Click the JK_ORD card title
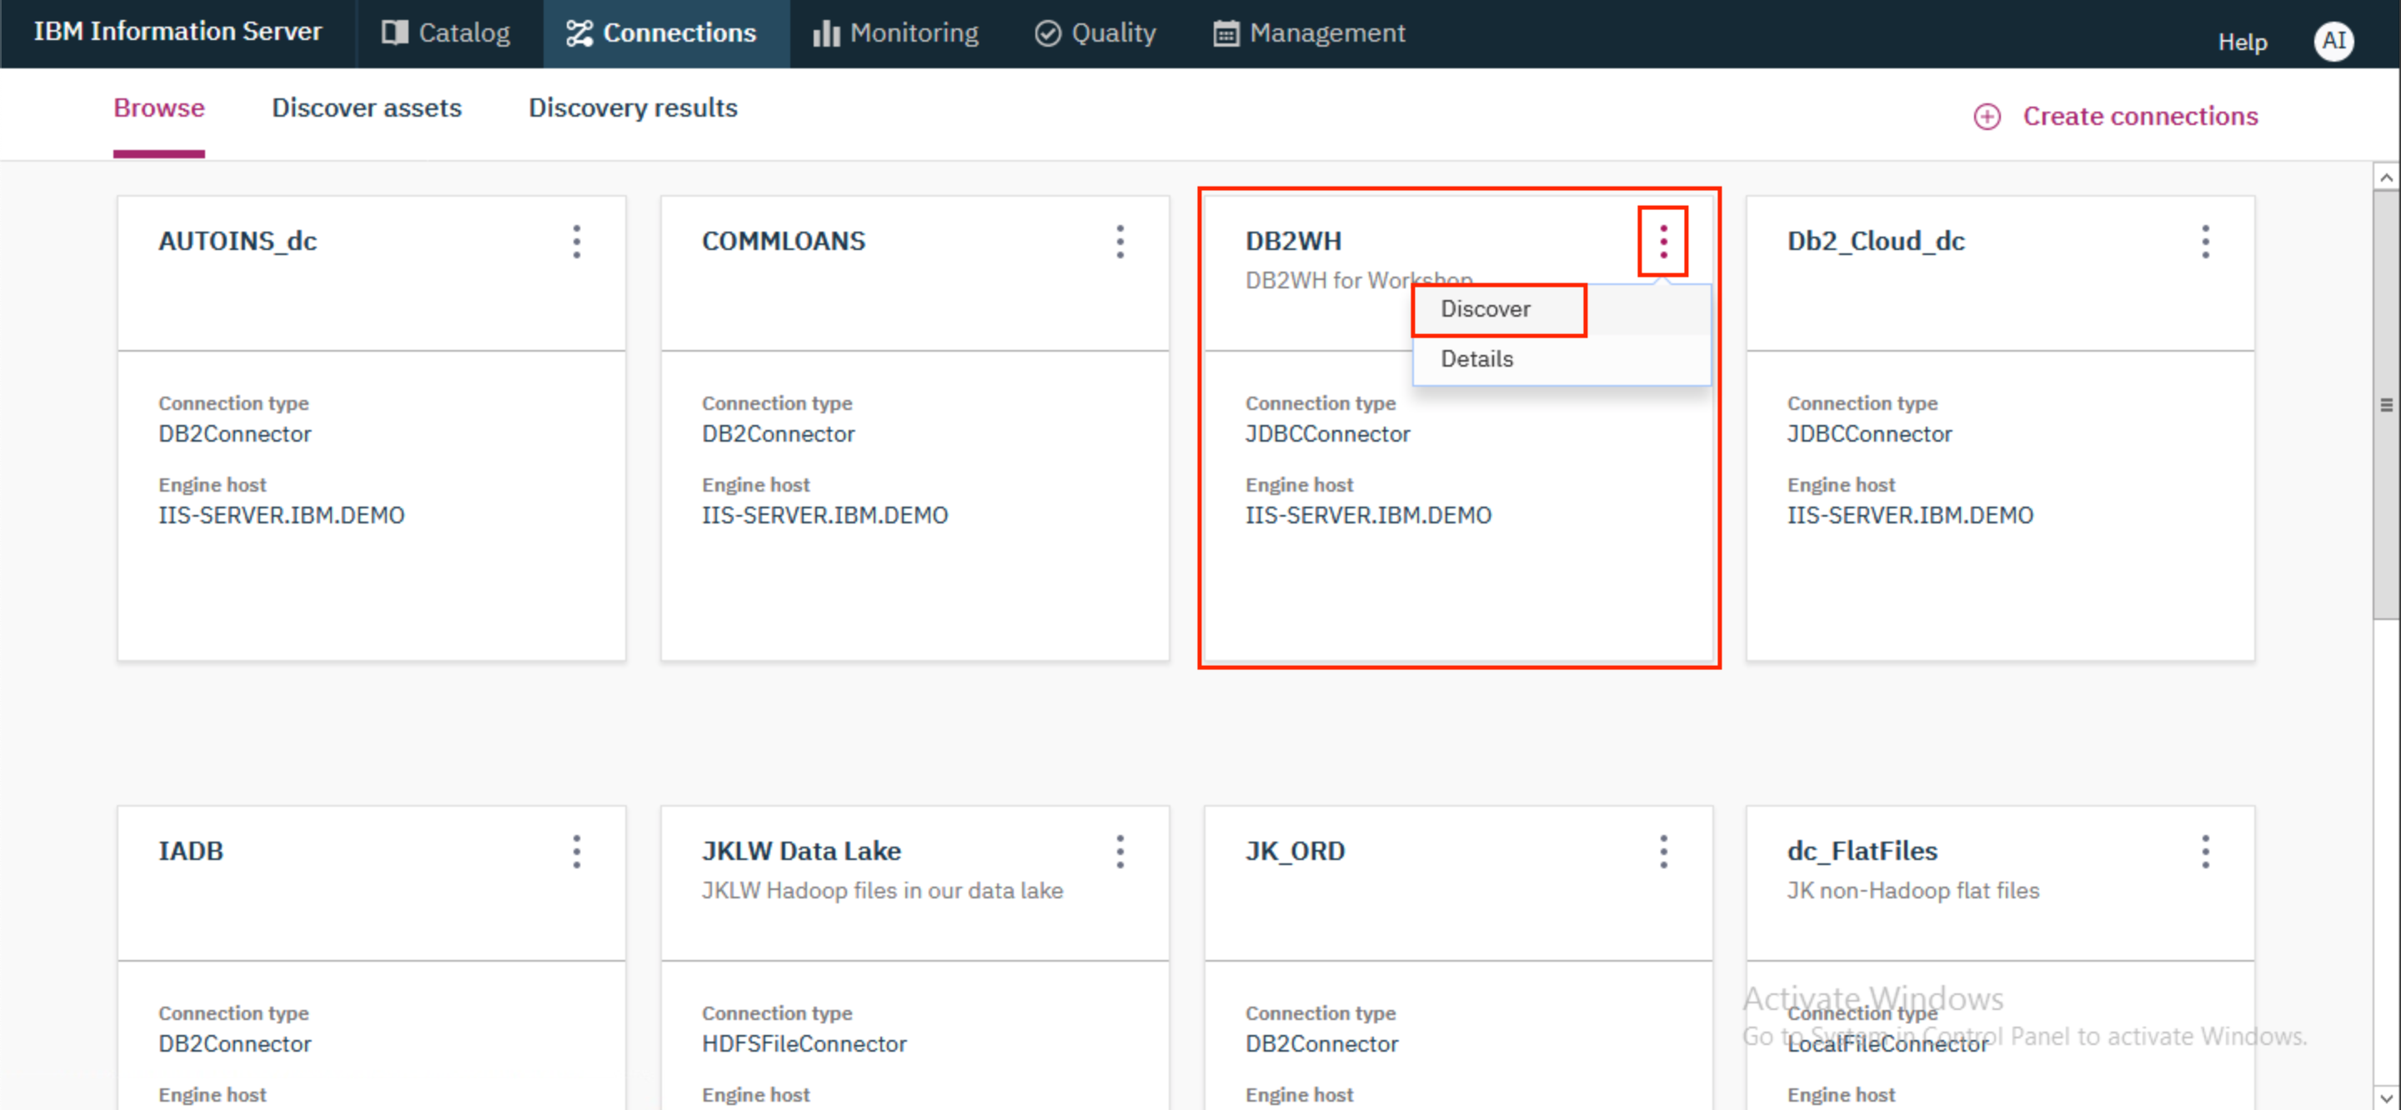The height and width of the screenshot is (1110, 2401). tap(1295, 852)
